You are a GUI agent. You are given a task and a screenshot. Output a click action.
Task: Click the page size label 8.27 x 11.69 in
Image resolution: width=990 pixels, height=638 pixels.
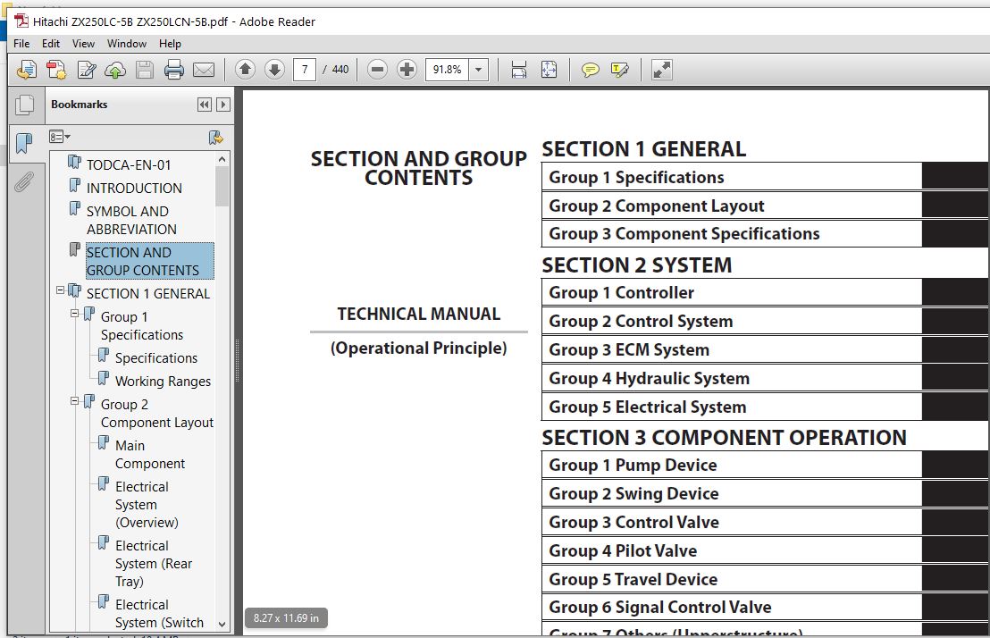click(x=286, y=617)
